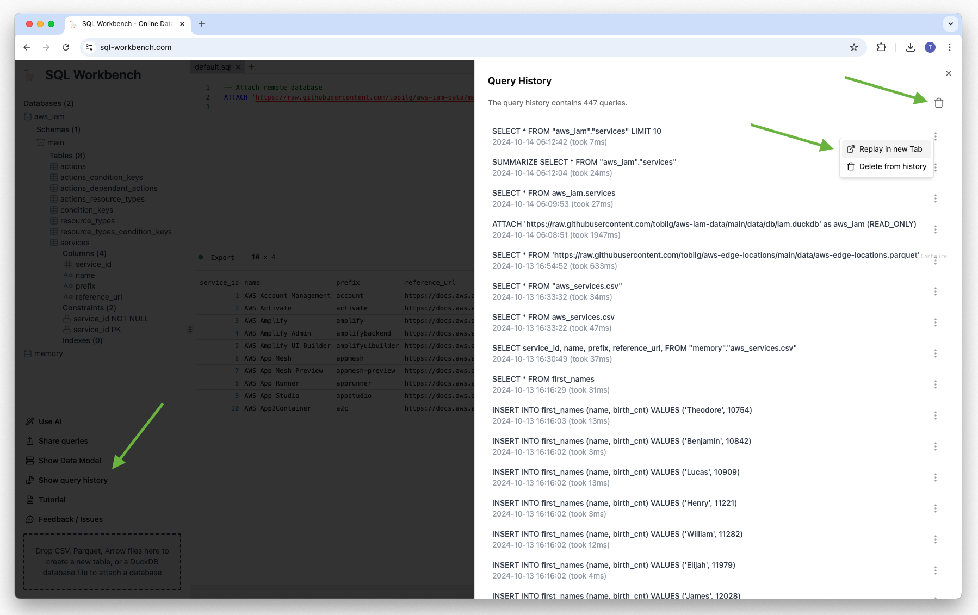Click the Show query history icon
The width and height of the screenshot is (978, 615).
pos(29,480)
